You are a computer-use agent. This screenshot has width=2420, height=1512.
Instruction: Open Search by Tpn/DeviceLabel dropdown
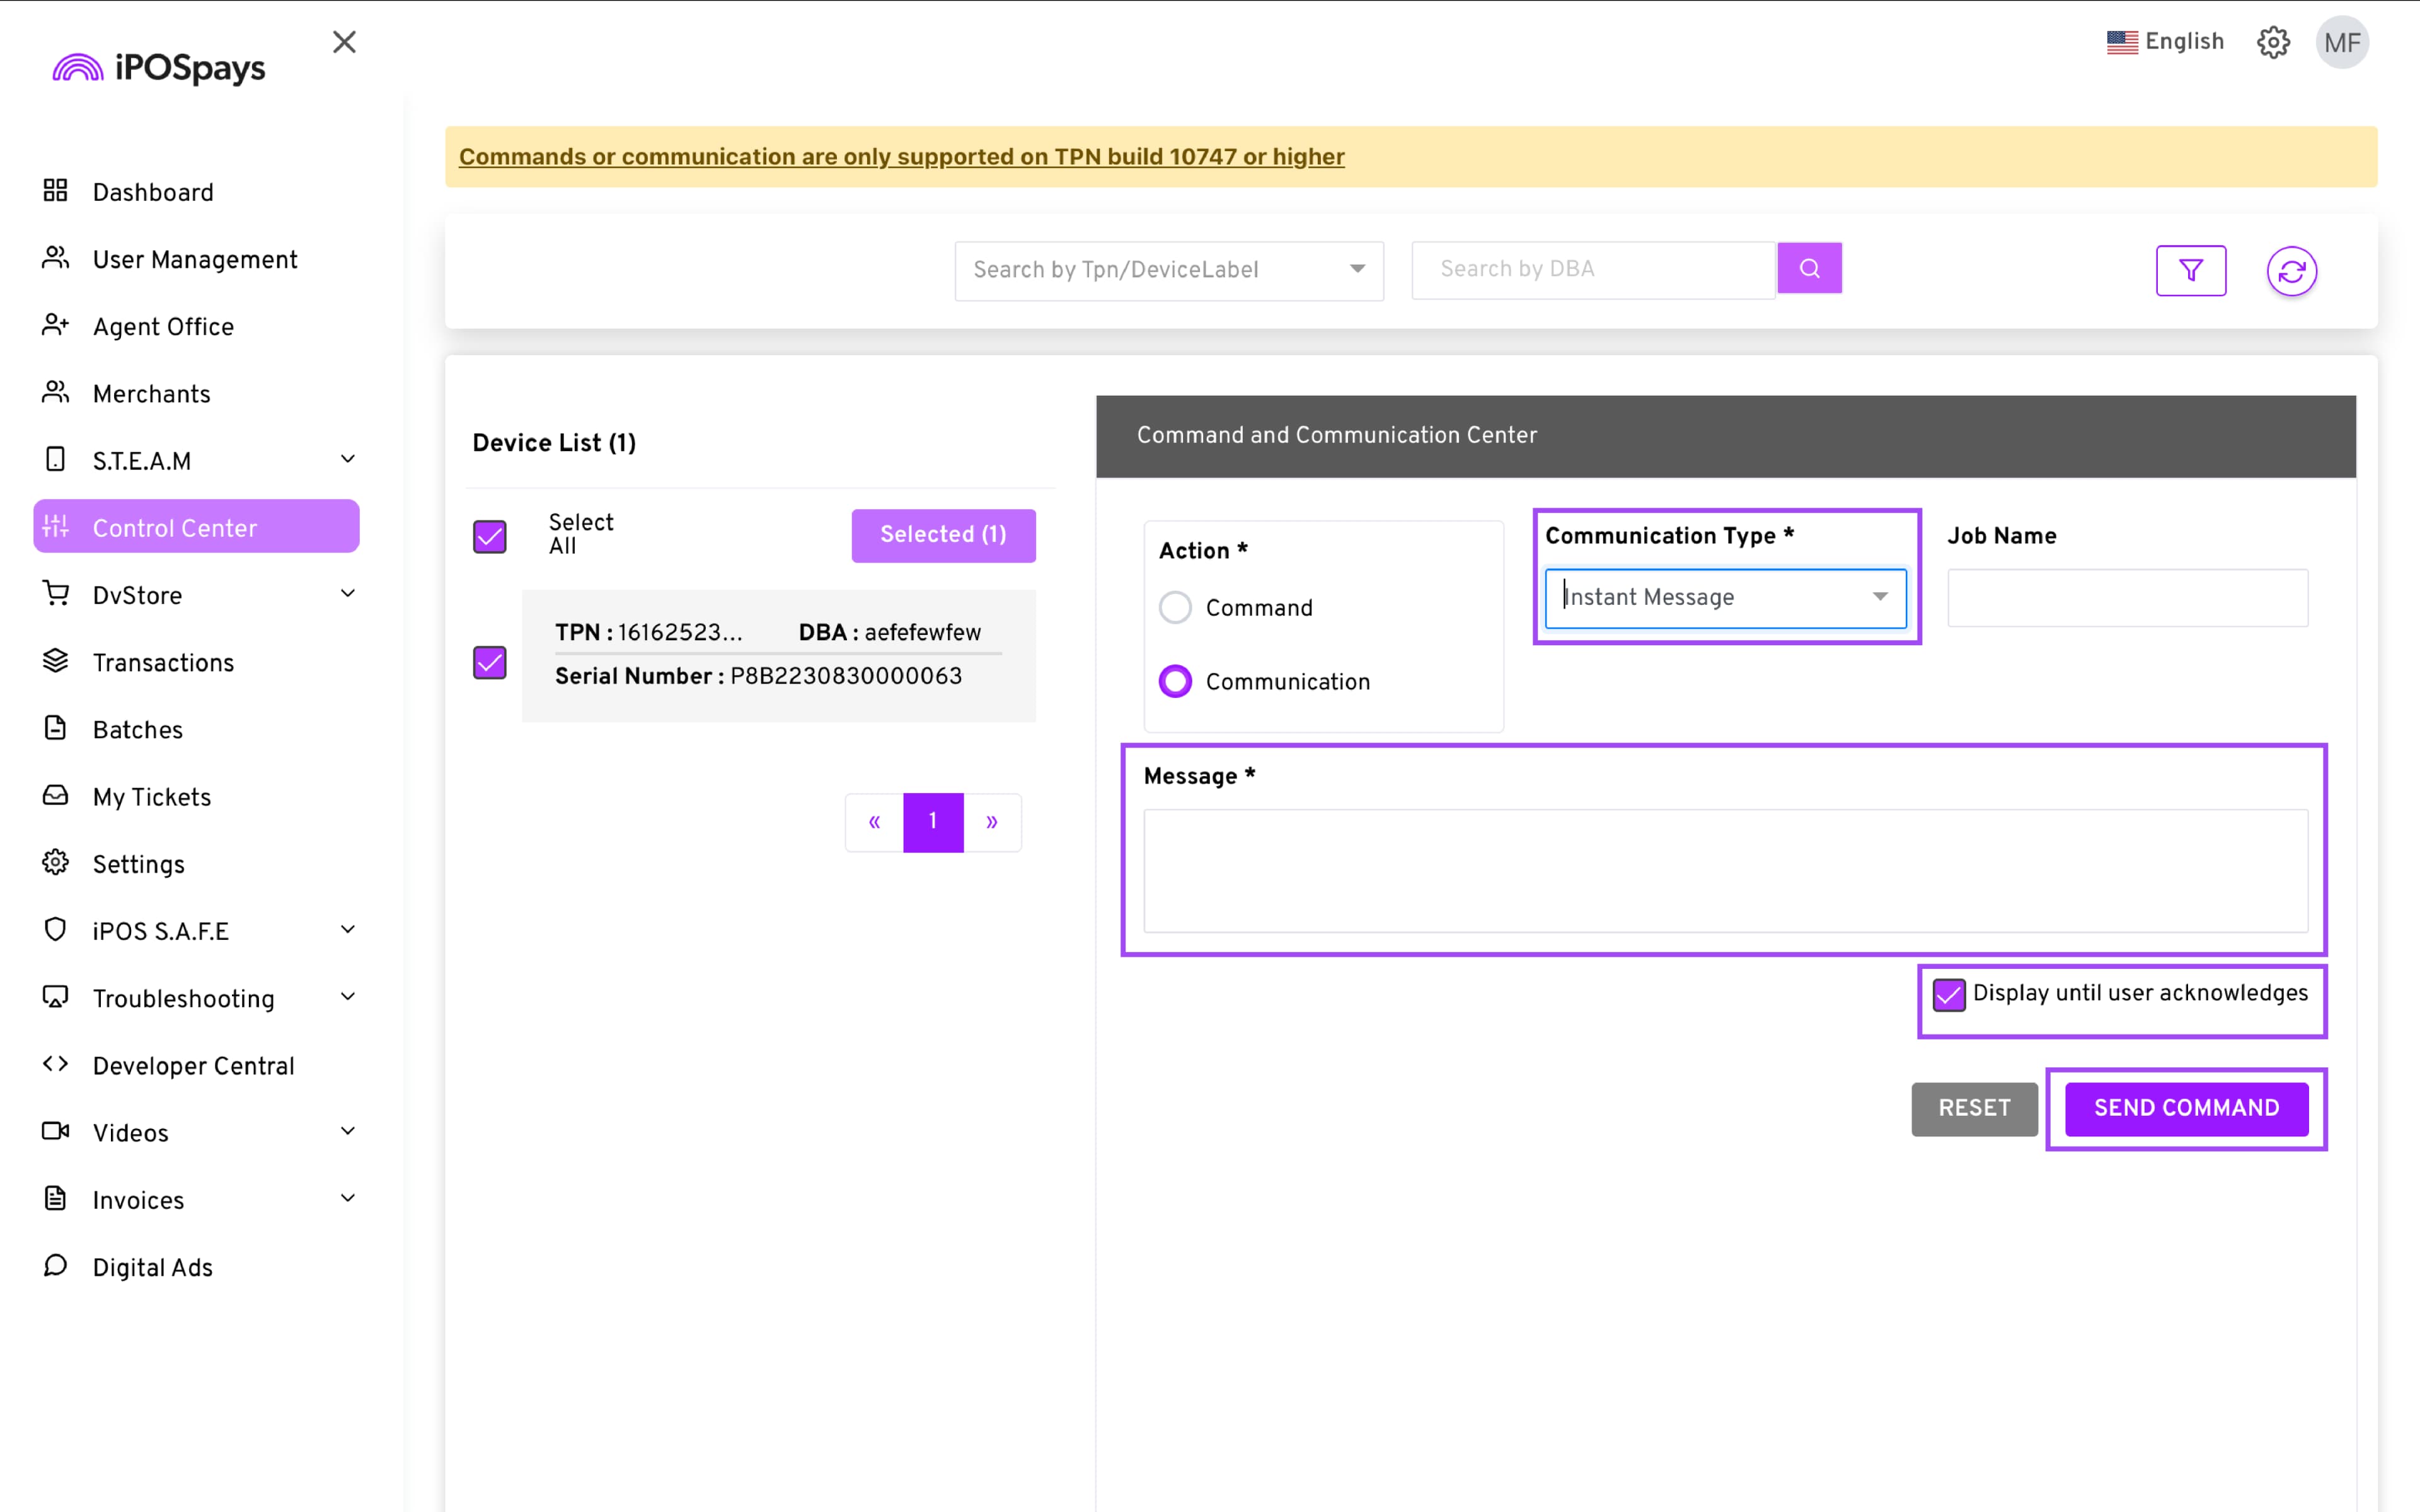(x=1168, y=270)
